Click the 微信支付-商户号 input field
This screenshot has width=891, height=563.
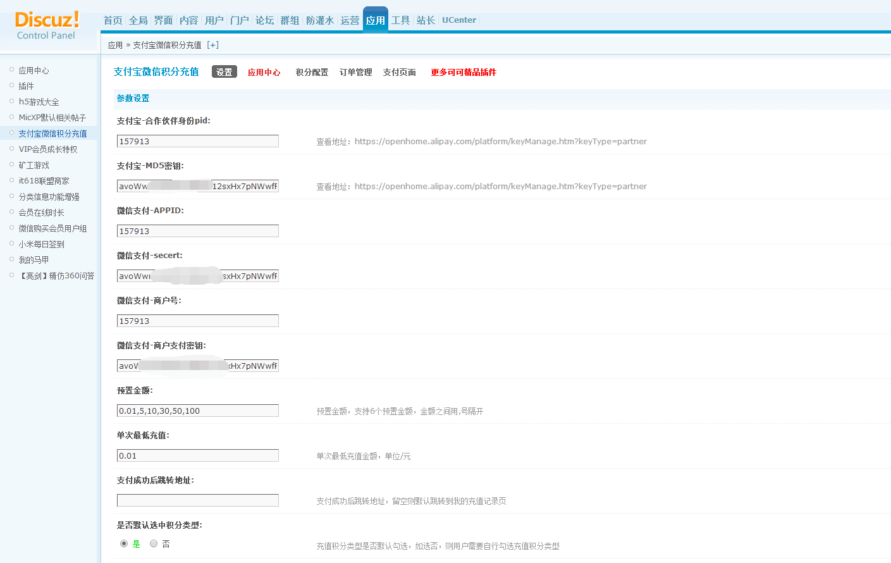tap(198, 321)
